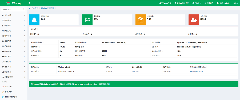
Task: Click the half-circle icon for 模板管理
Action: 3,62
